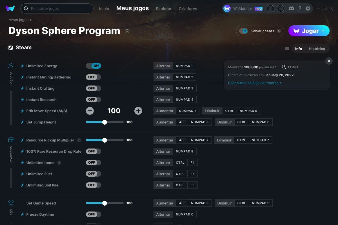Adjust the Set Jump Height slider

pos(104,122)
